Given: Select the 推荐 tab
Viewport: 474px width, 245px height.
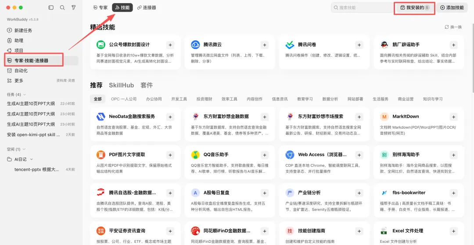Looking at the screenshot, I should [x=96, y=85].
